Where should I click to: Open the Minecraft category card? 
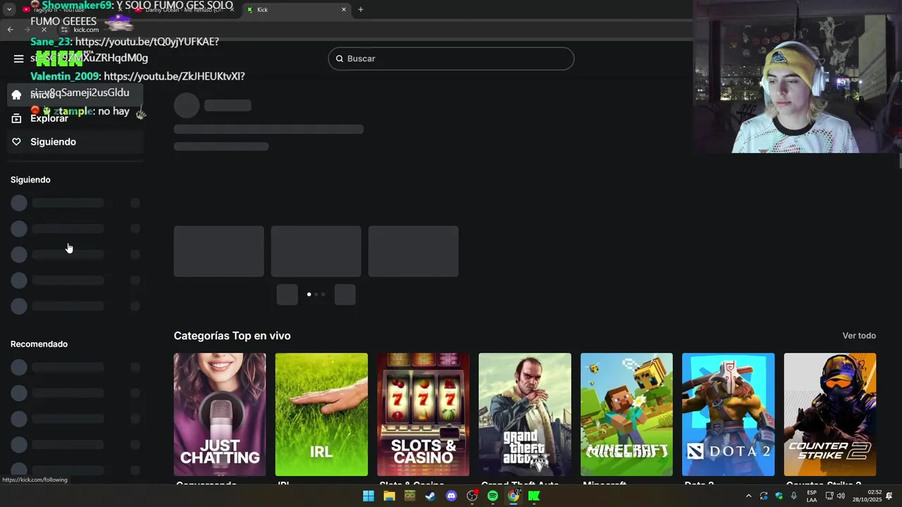[626, 415]
